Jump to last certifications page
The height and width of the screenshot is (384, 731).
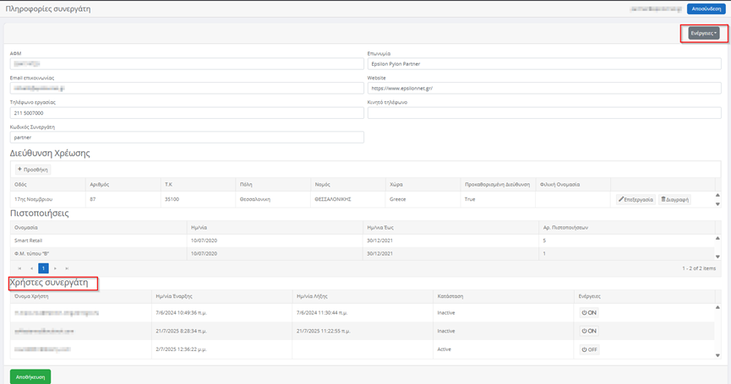pyautogui.click(x=67, y=268)
